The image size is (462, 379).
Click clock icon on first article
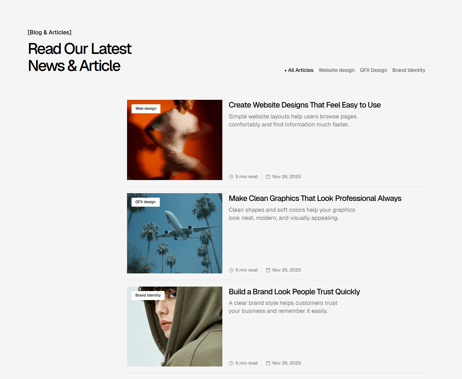click(231, 177)
